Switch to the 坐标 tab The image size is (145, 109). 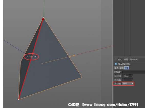tap(121, 68)
